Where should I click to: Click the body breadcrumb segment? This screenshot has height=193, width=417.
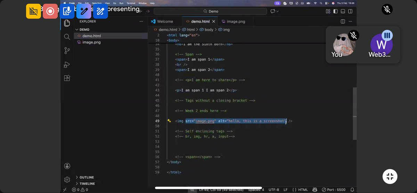point(206,30)
